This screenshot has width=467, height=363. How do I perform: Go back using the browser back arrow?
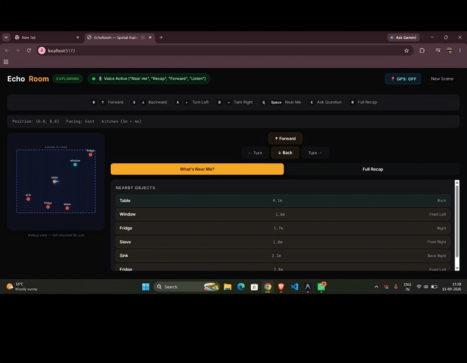[x=7, y=51]
